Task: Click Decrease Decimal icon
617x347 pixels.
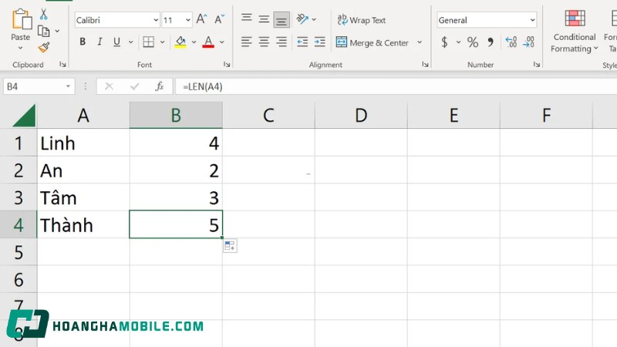Action: click(528, 42)
